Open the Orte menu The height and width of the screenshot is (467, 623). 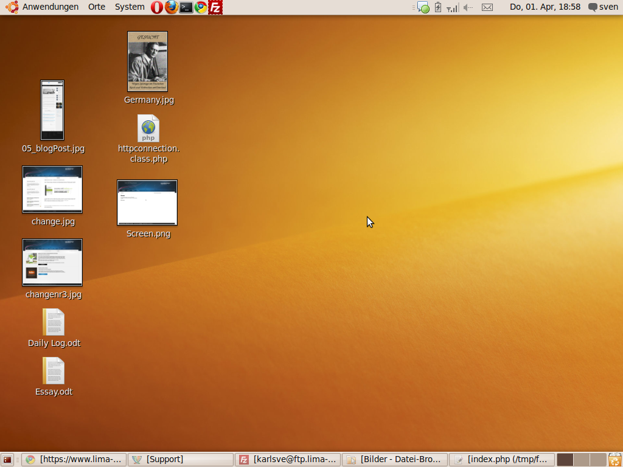click(x=96, y=7)
